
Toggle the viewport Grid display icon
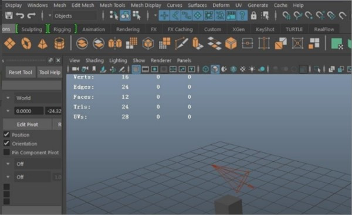coord(136,69)
